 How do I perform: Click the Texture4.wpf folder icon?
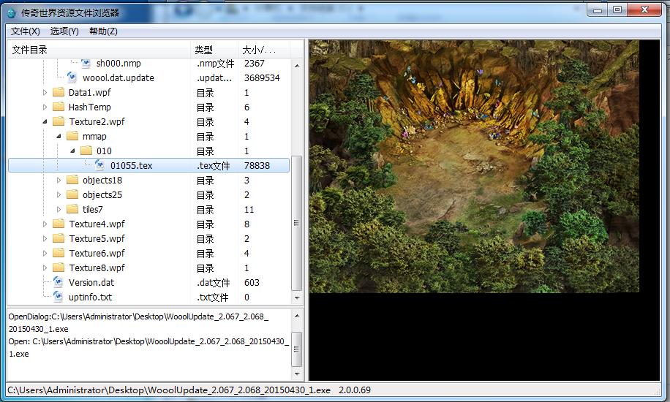click(58, 224)
